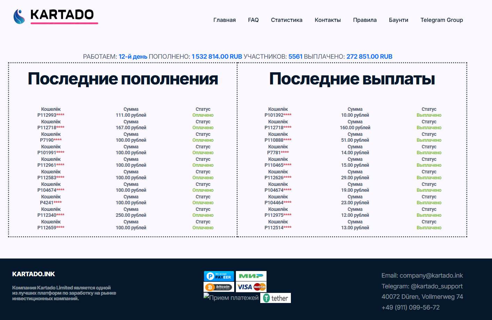Open the Главная menu item
492x320 pixels.
pyautogui.click(x=224, y=20)
